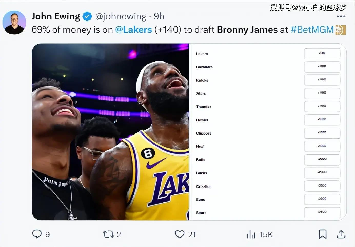Click the reply comment bubble icon
Viewport: 355px width, 247px height.
[37, 234]
